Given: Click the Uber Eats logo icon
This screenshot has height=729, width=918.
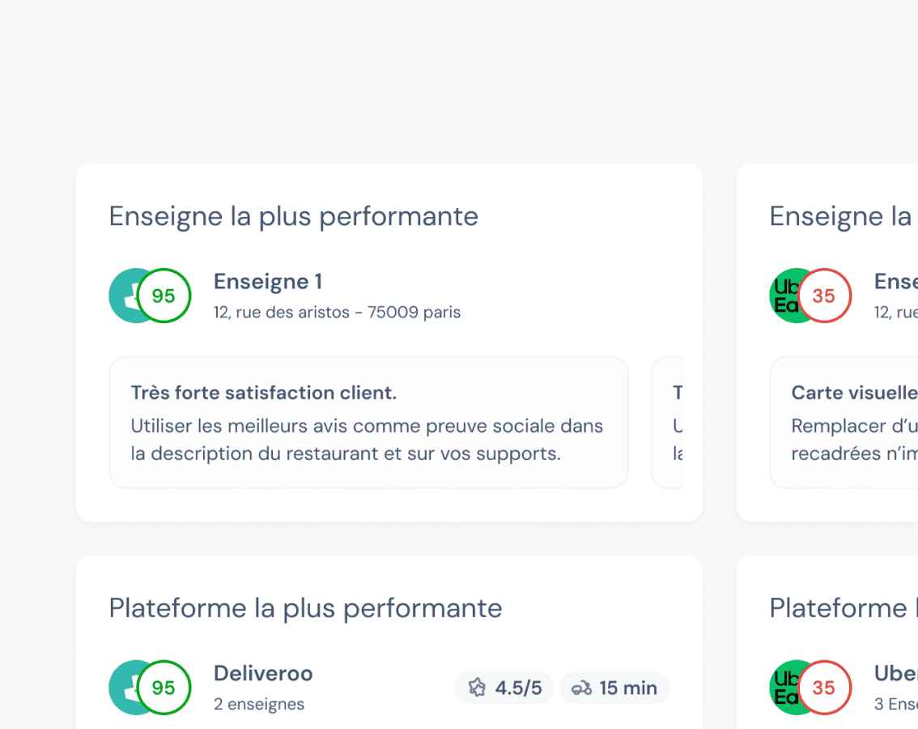Looking at the screenshot, I should tap(790, 296).
